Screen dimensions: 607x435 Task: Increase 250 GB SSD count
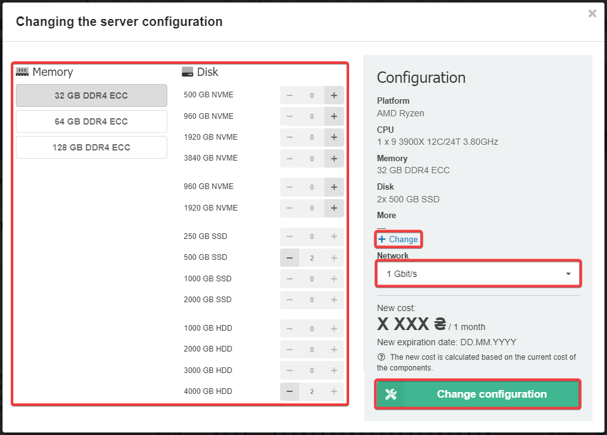334,236
